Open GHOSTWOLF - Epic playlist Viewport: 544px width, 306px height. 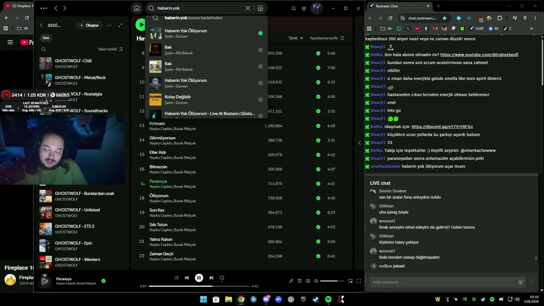82,246
